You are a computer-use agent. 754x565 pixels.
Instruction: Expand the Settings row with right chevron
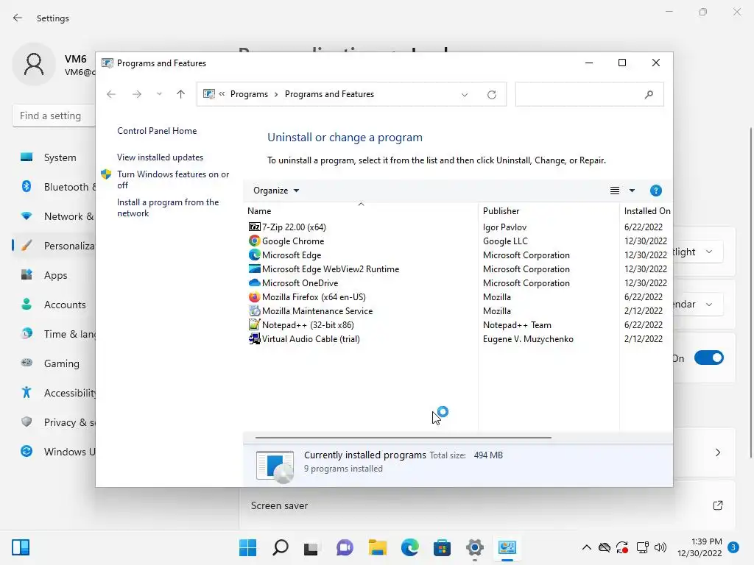click(718, 452)
